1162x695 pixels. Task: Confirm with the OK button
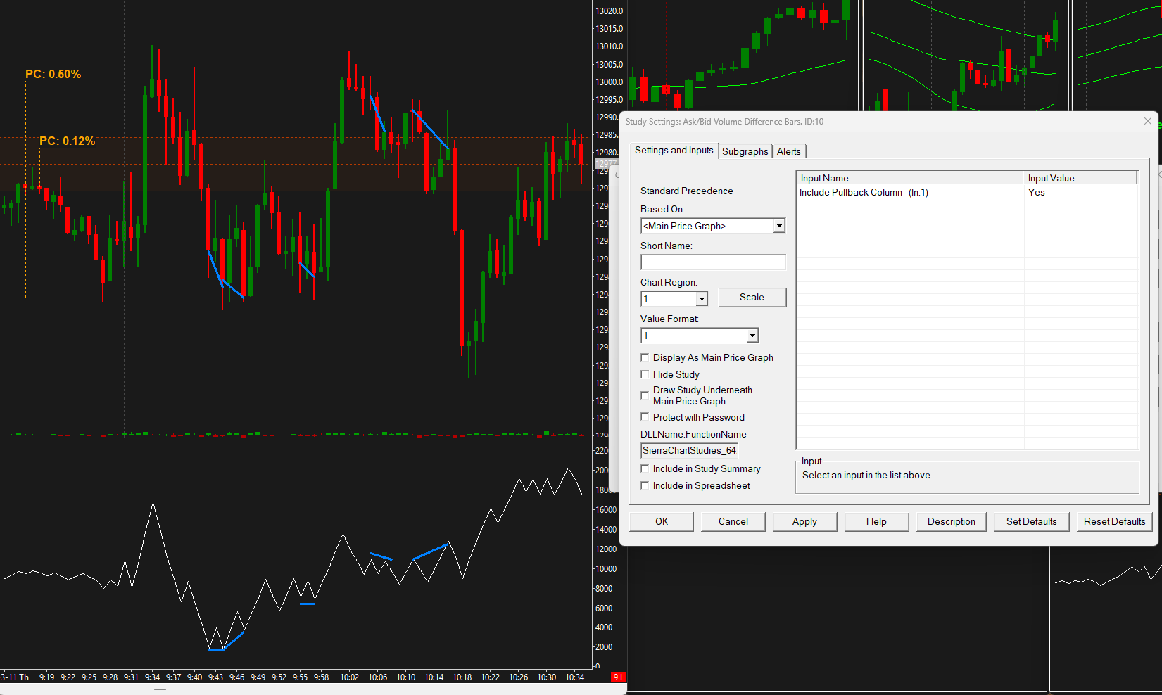[x=662, y=522]
